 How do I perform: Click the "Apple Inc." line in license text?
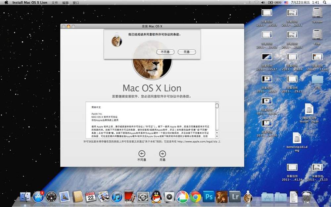tap(97, 114)
